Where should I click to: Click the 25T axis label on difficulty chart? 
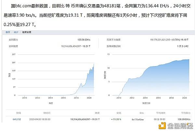tap(14, 54)
